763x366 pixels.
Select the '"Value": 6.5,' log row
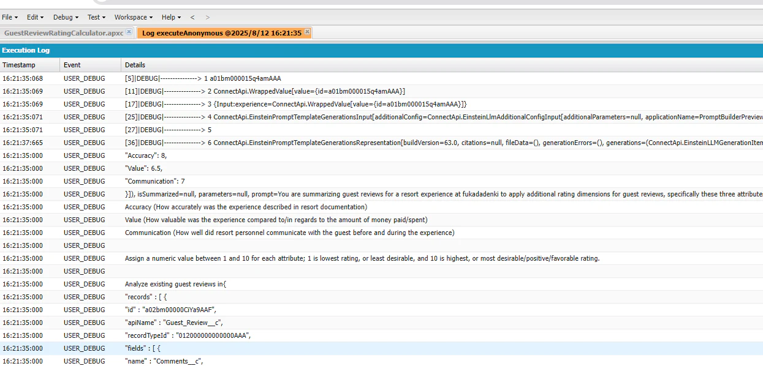point(381,168)
